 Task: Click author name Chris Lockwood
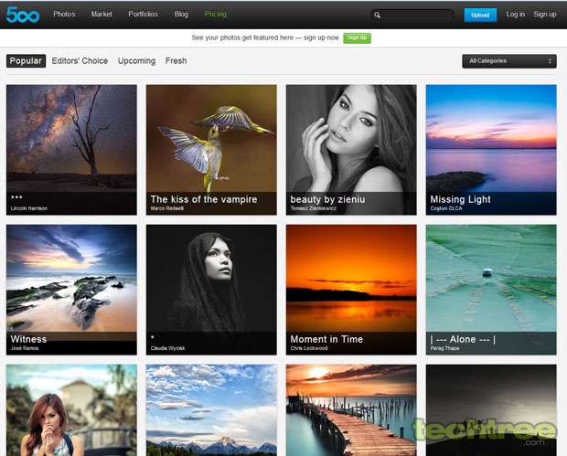309,348
